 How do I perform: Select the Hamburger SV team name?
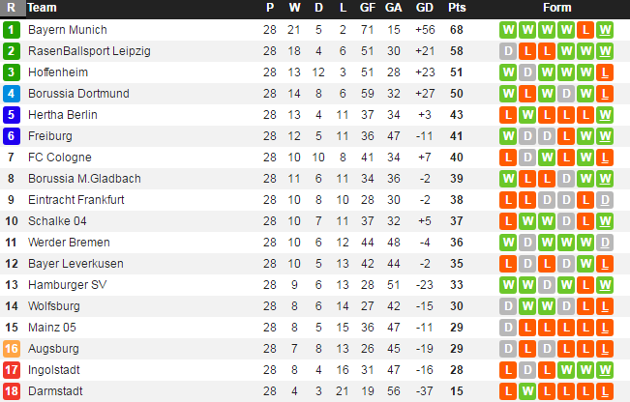point(66,284)
